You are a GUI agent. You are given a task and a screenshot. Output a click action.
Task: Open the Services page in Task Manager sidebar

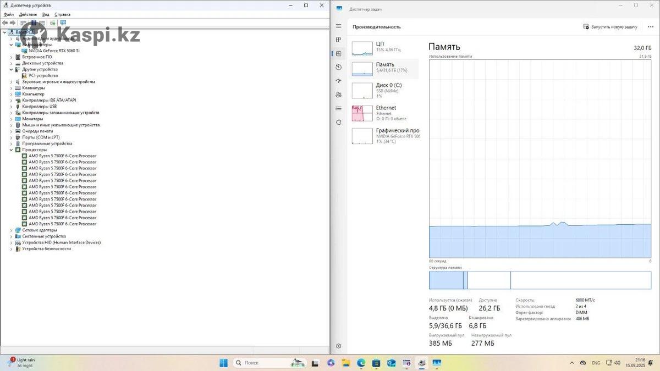click(339, 122)
